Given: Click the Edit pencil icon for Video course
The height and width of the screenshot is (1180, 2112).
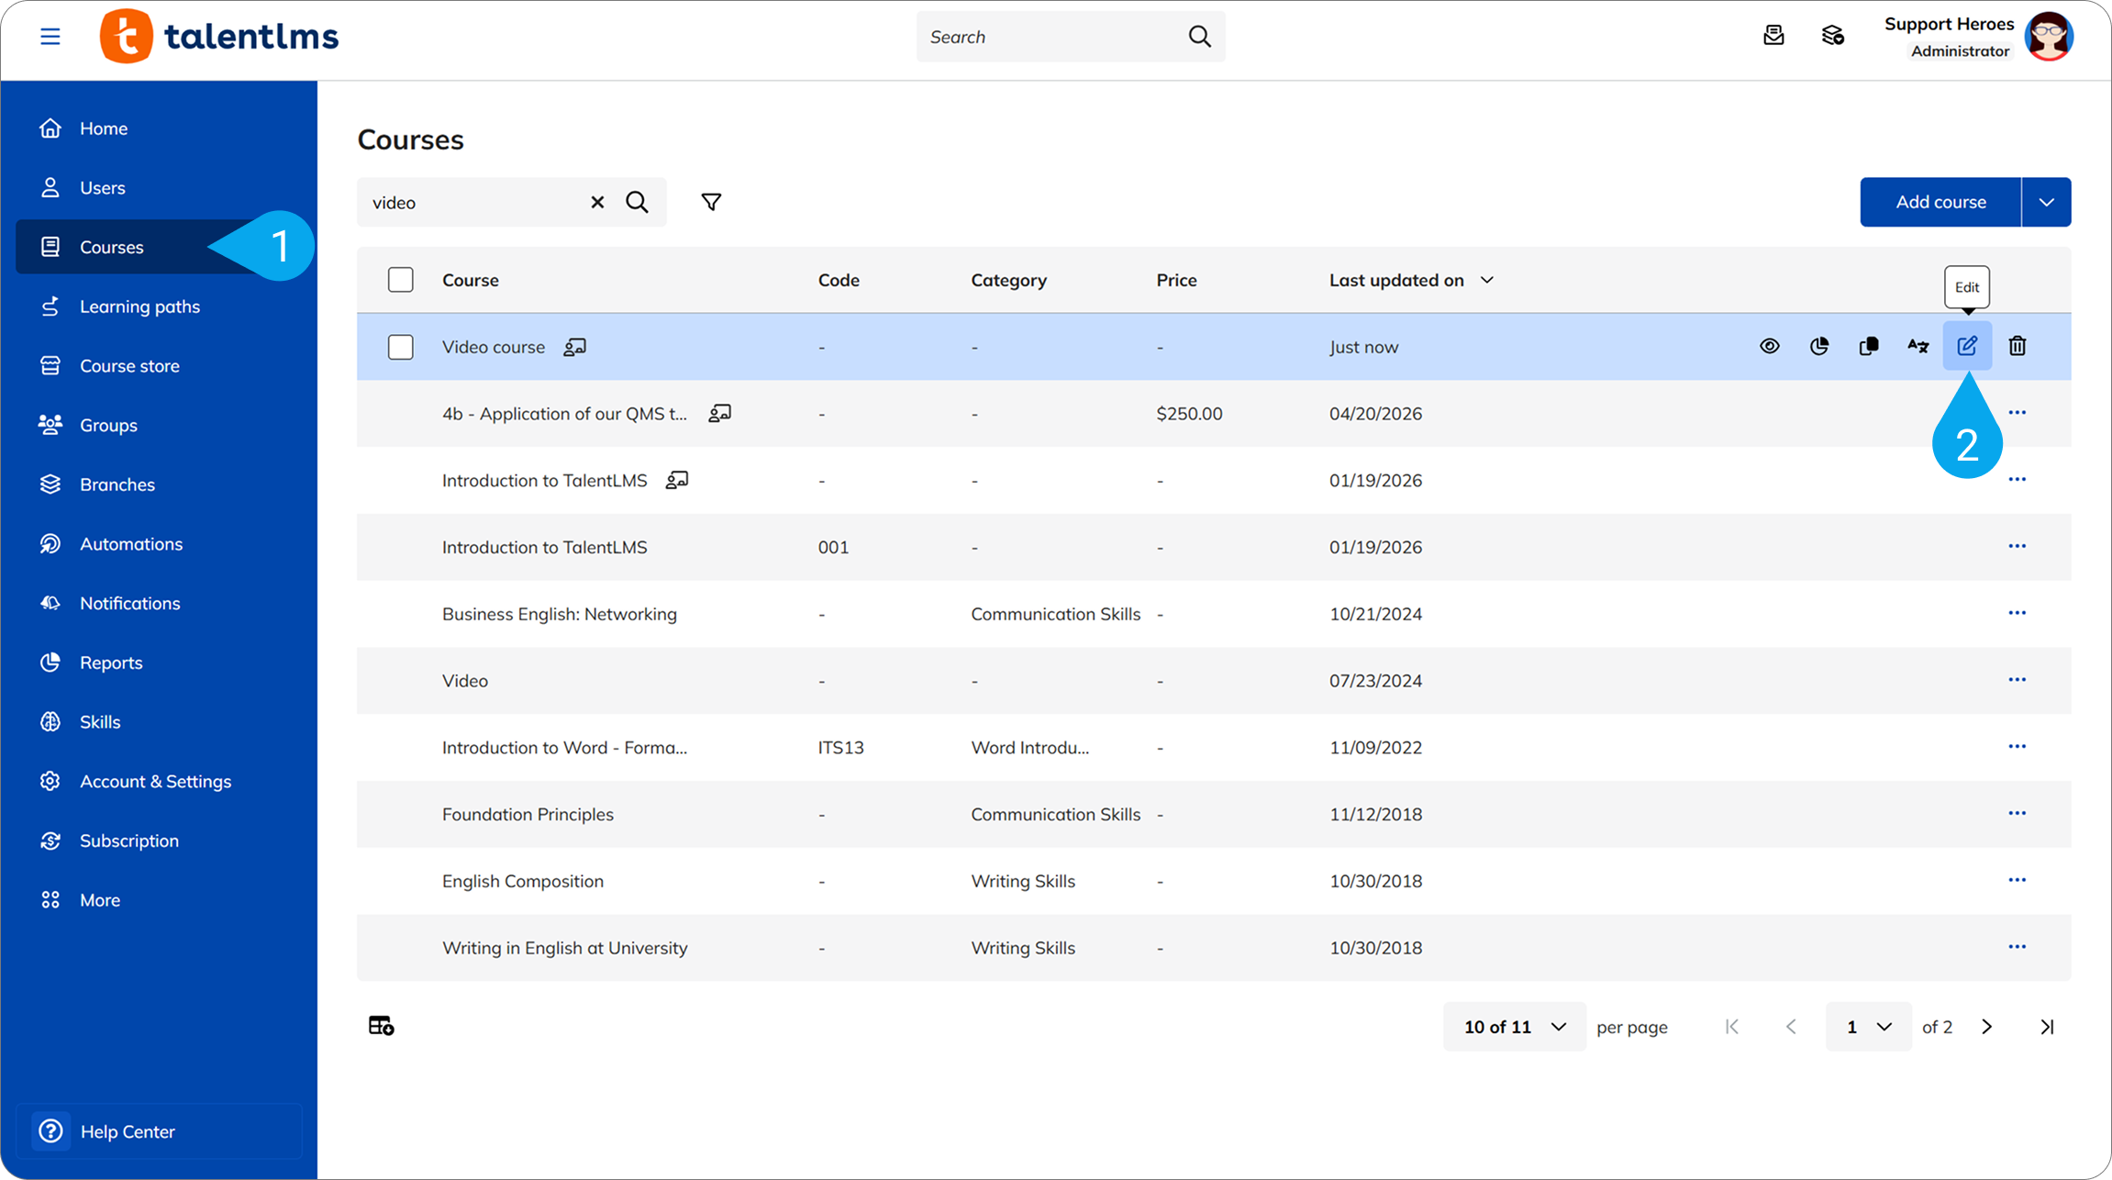Looking at the screenshot, I should tap(1967, 346).
